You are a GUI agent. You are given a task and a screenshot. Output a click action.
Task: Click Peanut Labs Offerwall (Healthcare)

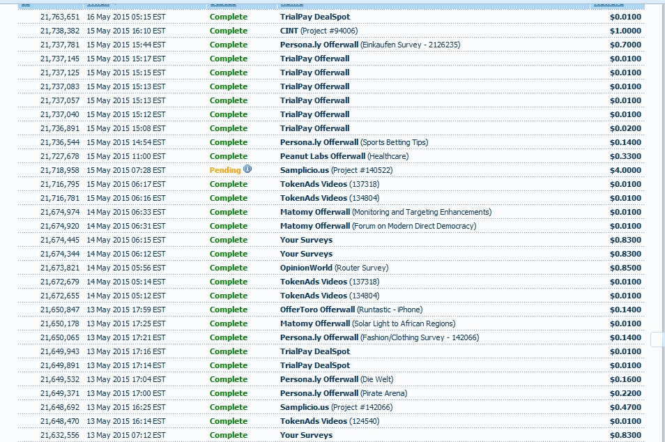tap(344, 157)
